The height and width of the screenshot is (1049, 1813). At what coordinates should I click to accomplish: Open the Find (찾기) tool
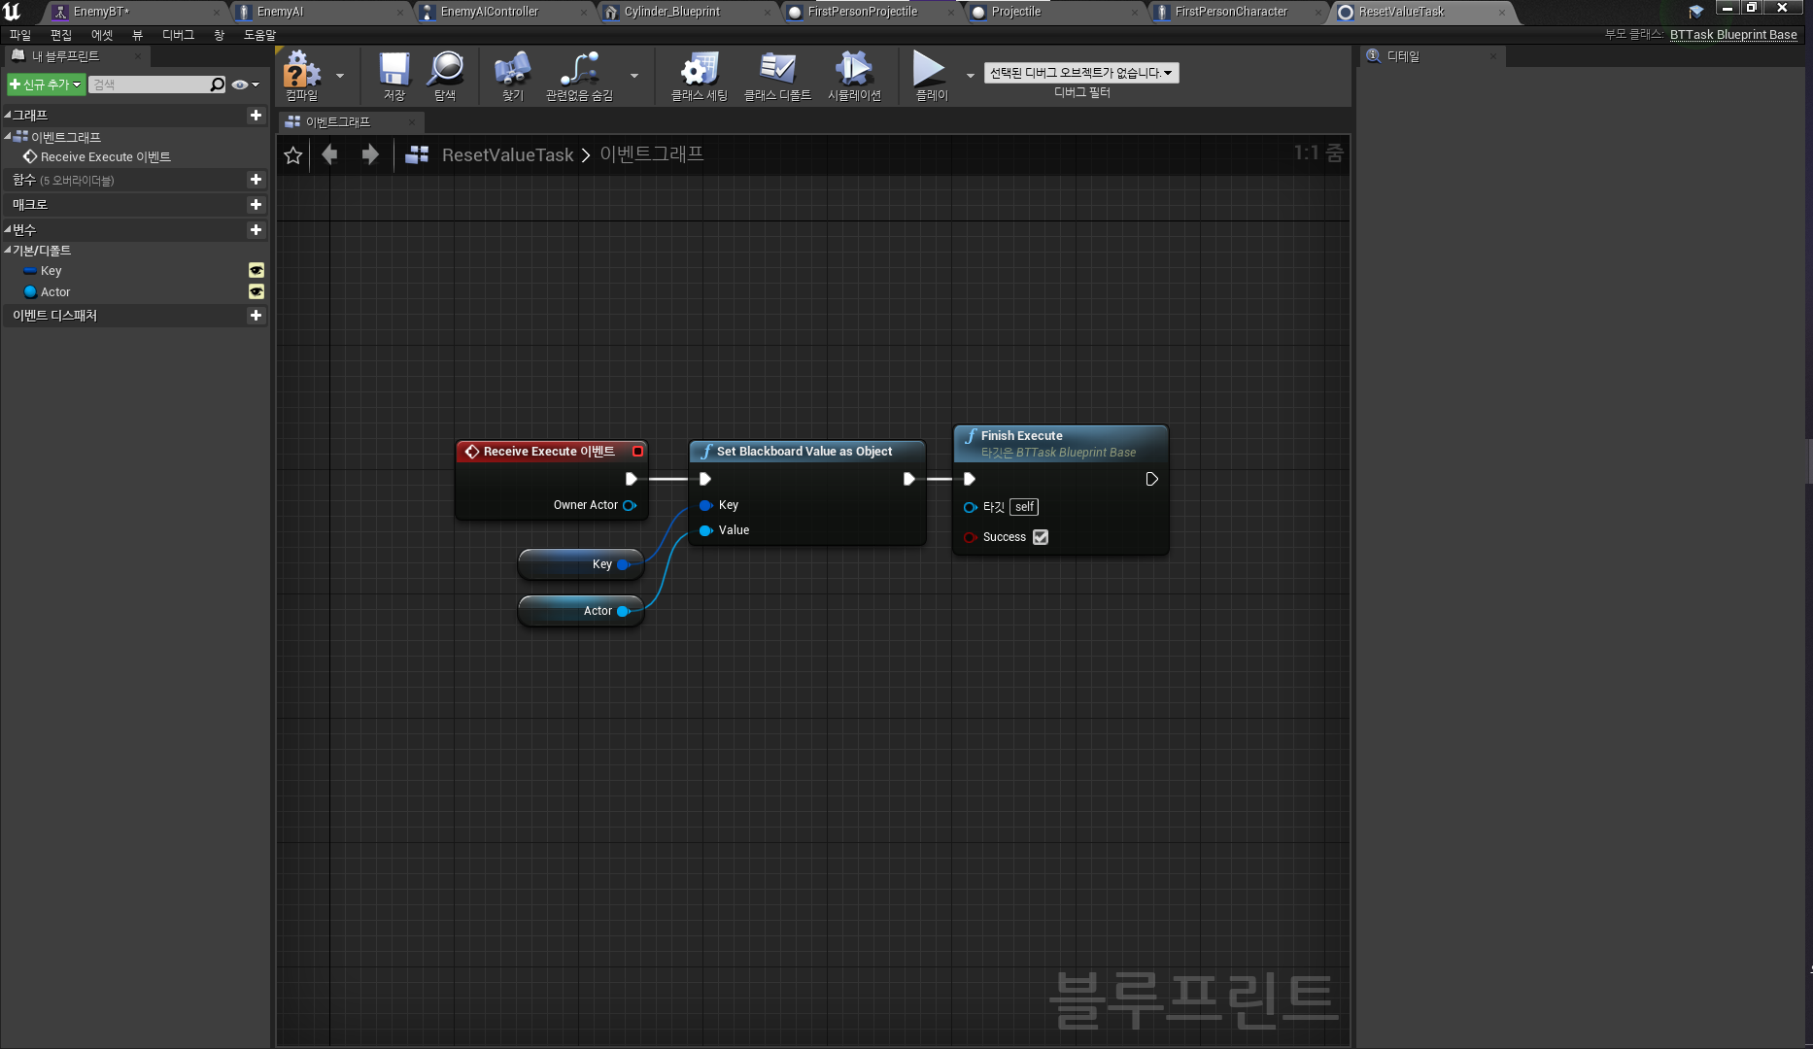pos(512,75)
